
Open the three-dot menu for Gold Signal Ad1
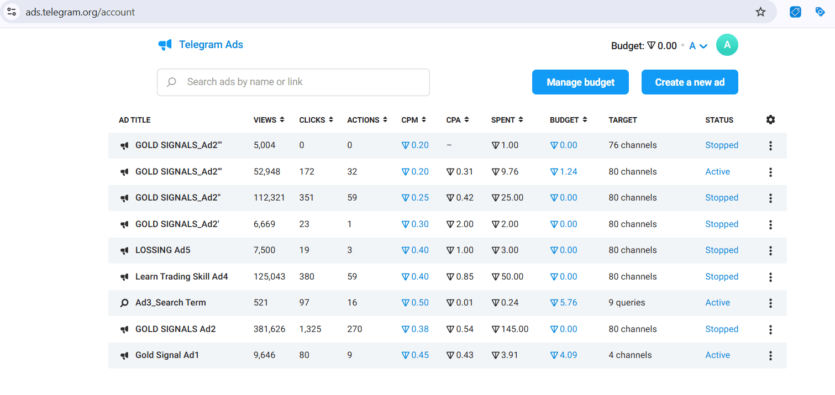pos(770,355)
